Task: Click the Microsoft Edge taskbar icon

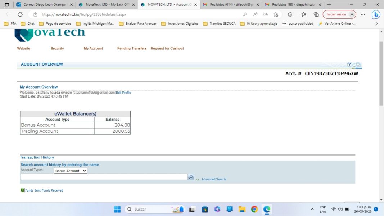Action: pyautogui.click(x=267, y=209)
